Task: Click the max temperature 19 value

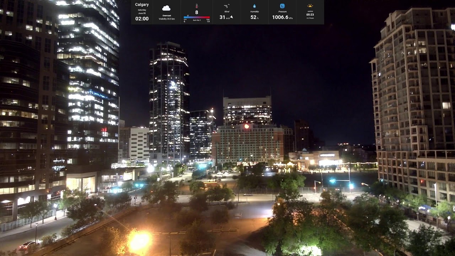Action: 208,21
